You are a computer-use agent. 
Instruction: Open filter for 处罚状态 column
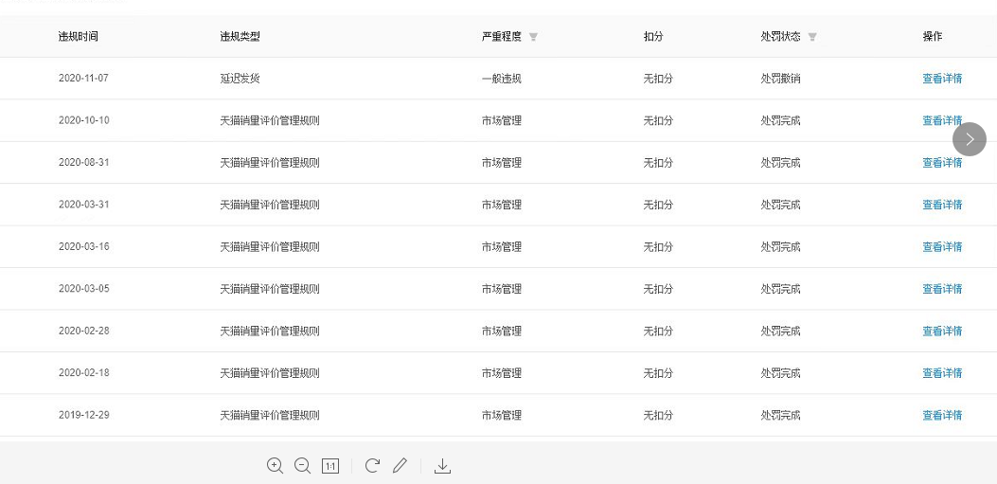point(812,37)
